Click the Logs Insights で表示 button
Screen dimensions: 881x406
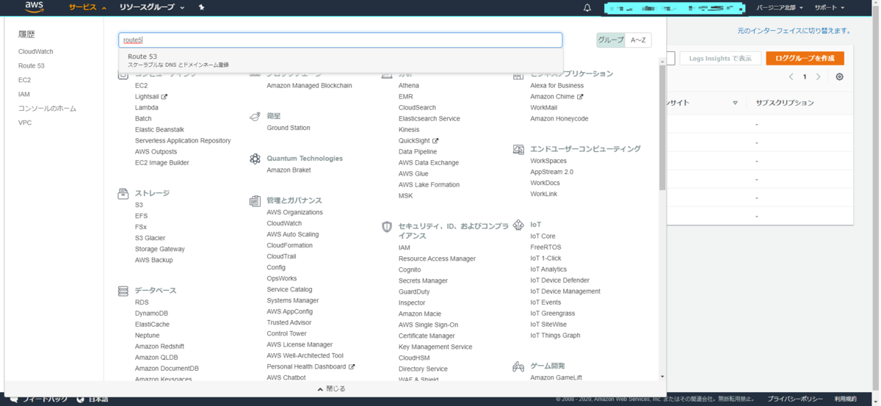click(x=719, y=59)
